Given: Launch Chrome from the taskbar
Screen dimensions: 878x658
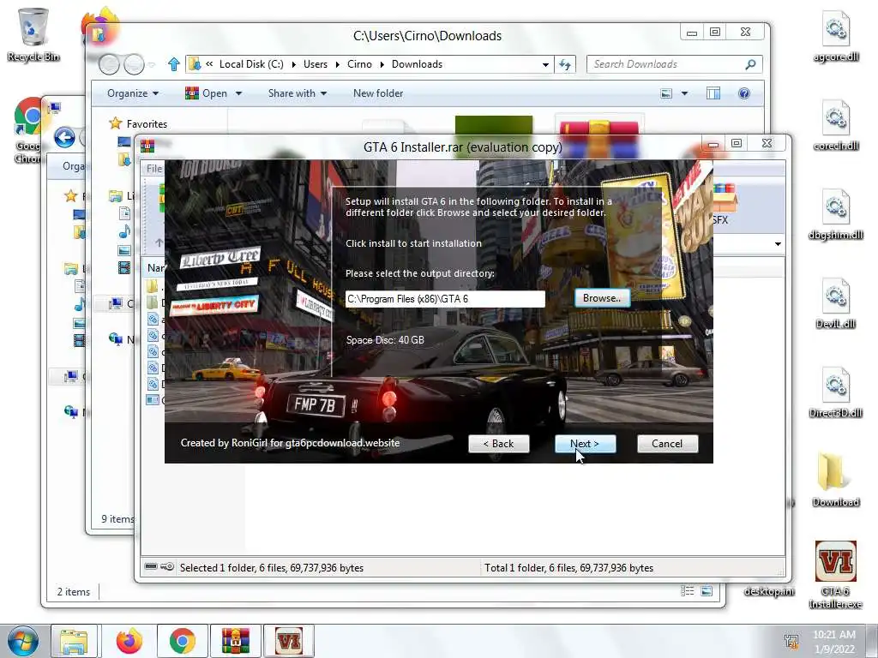Looking at the screenshot, I should point(182,641).
